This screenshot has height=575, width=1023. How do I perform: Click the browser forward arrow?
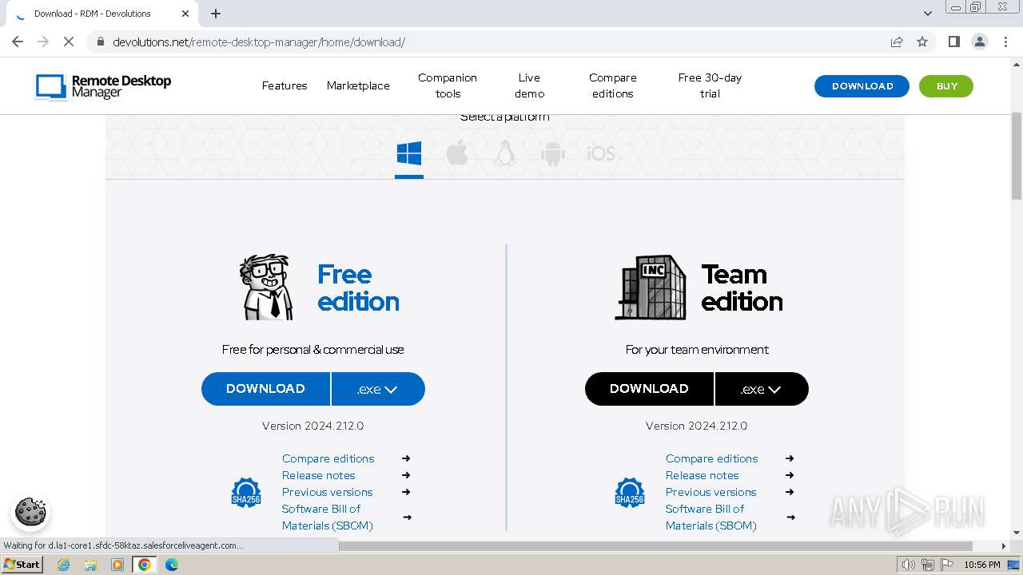pos(43,42)
